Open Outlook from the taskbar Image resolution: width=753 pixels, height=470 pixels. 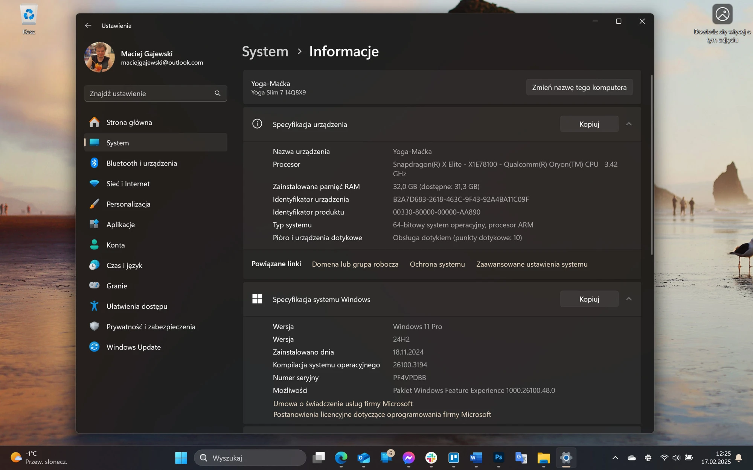[364, 458]
